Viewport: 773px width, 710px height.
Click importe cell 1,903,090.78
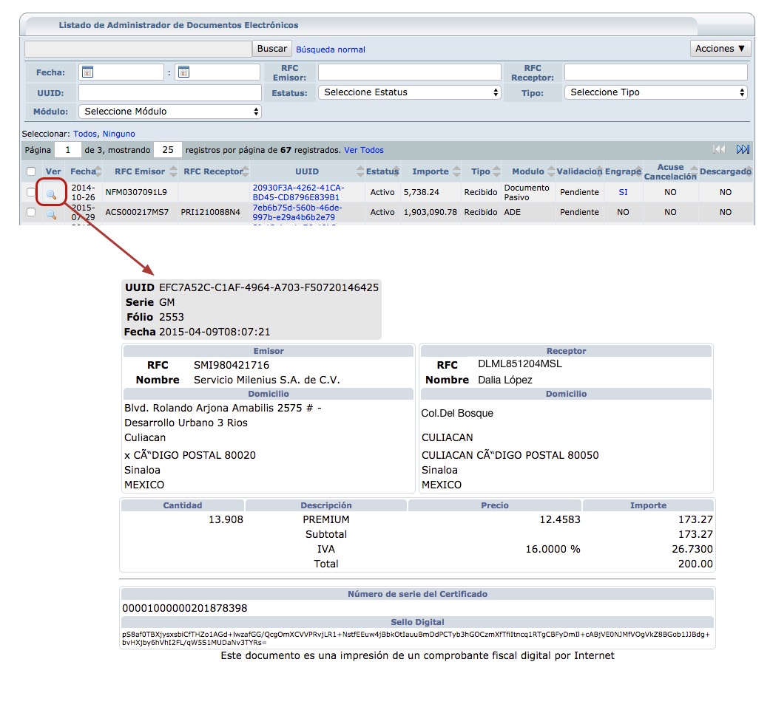click(431, 212)
